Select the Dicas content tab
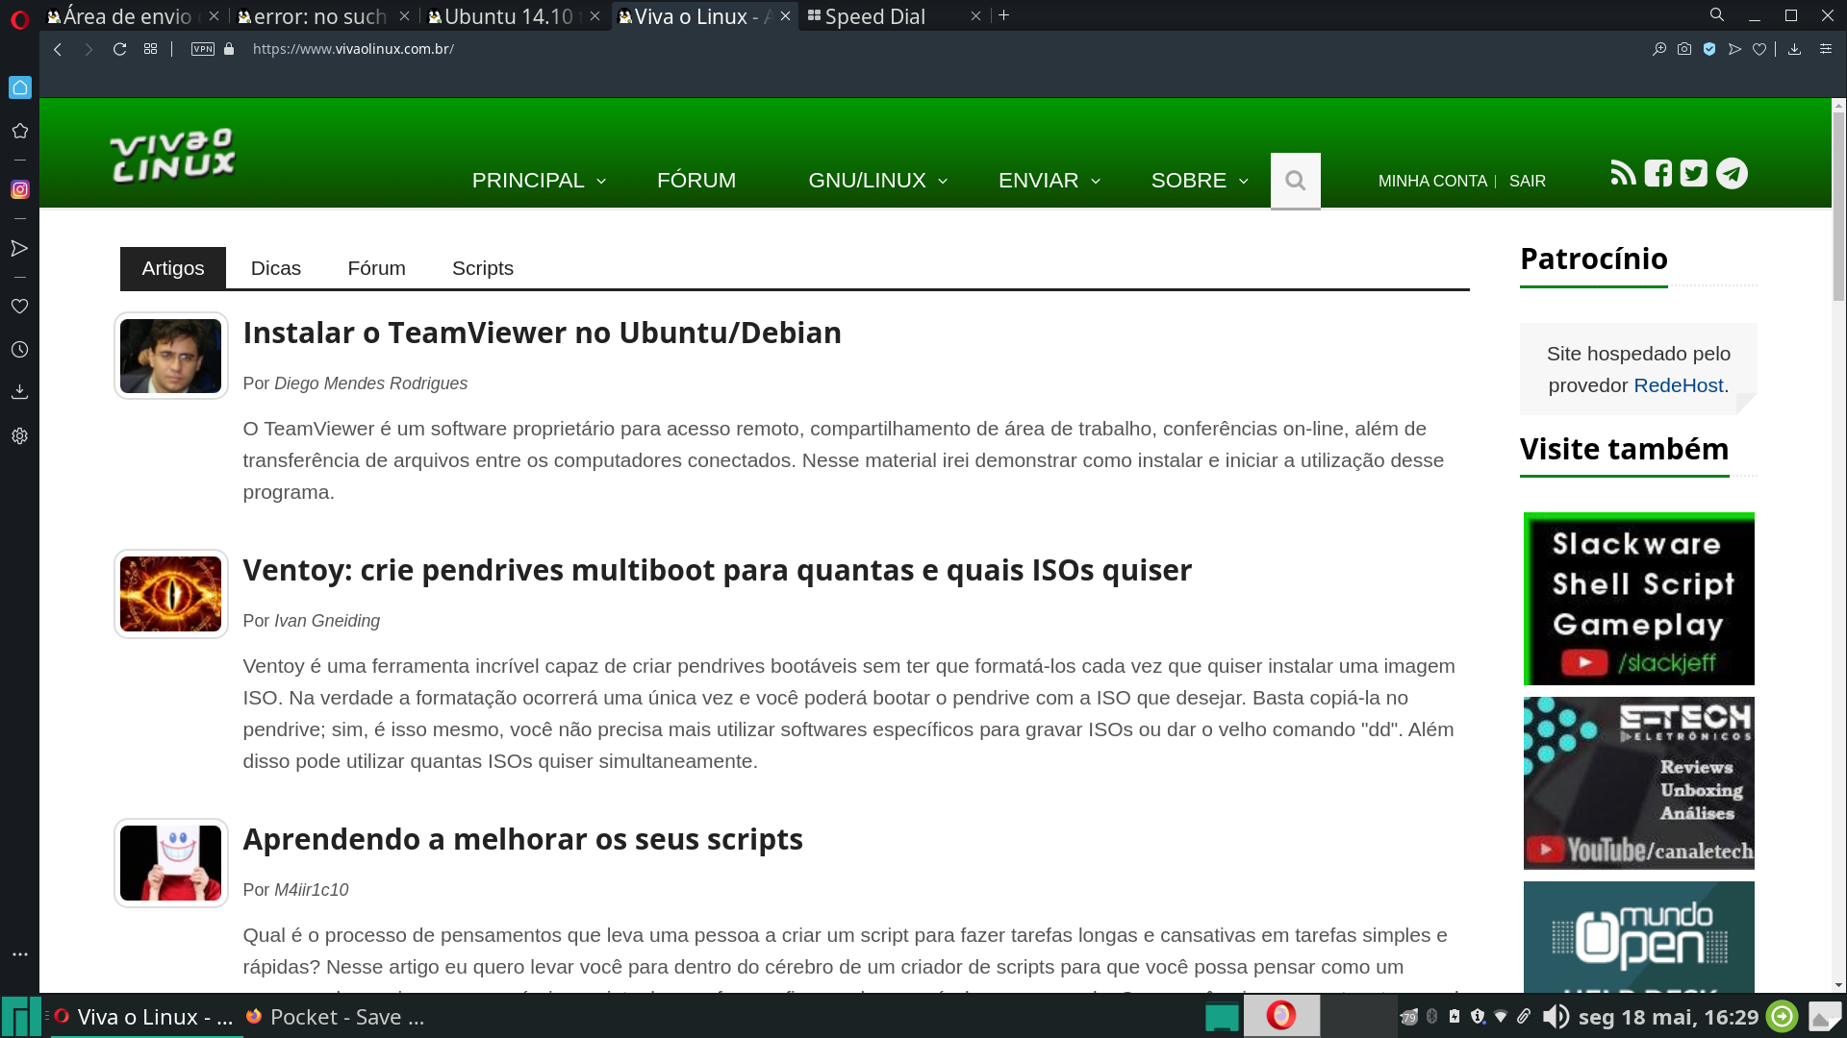The height and width of the screenshot is (1038, 1847). pos(276,268)
